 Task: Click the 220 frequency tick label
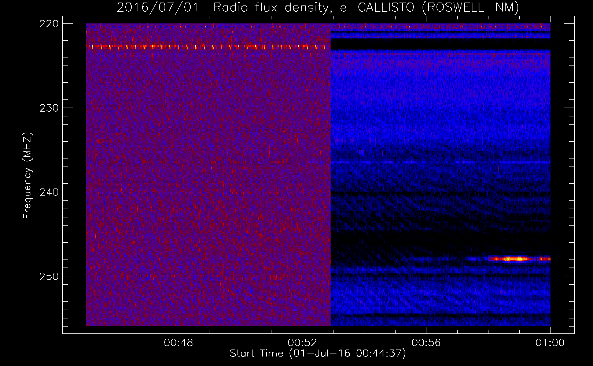coord(49,24)
